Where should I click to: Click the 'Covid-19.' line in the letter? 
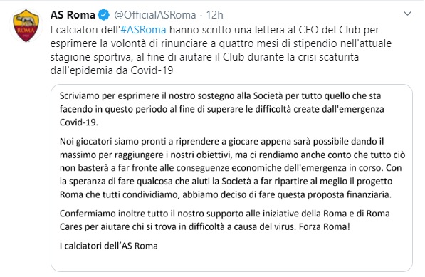(x=79, y=122)
